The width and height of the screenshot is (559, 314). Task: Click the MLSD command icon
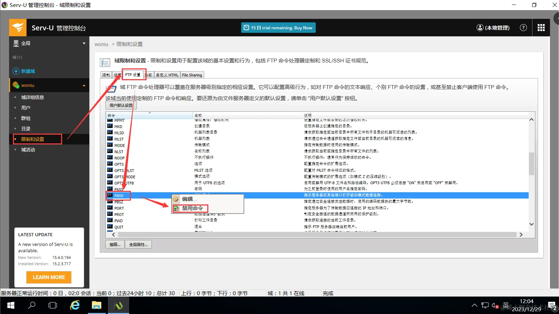click(110, 133)
